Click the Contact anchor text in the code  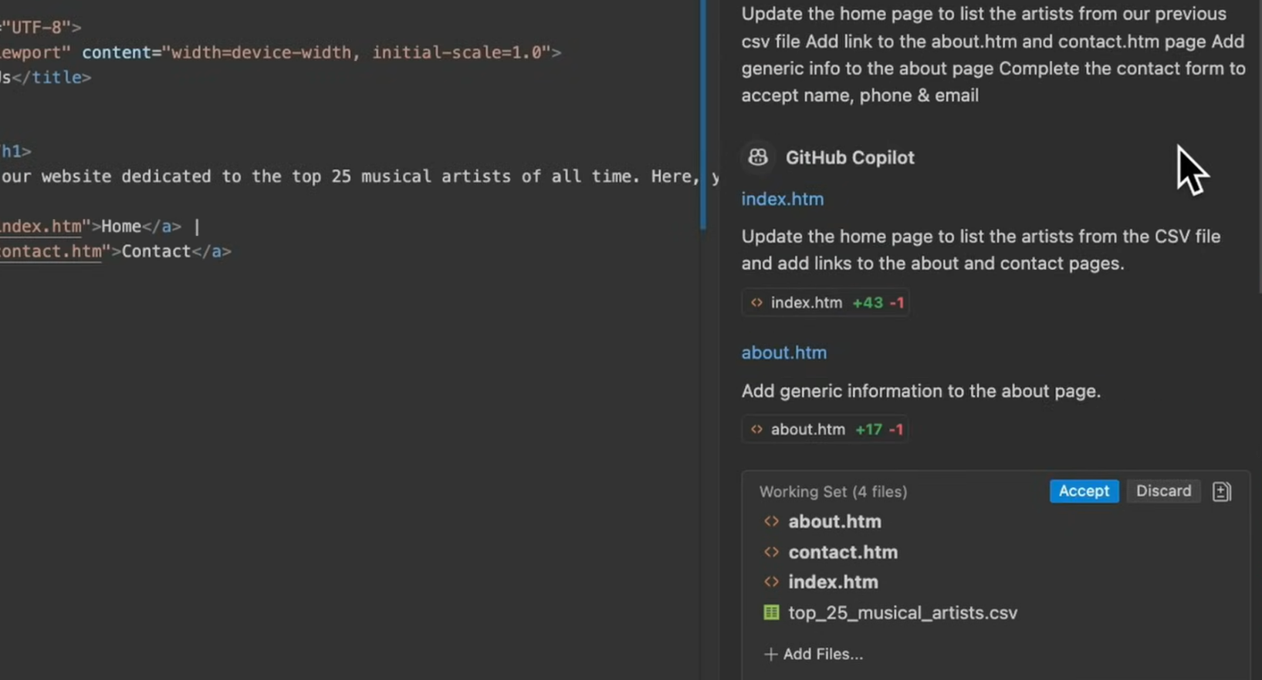tap(156, 251)
